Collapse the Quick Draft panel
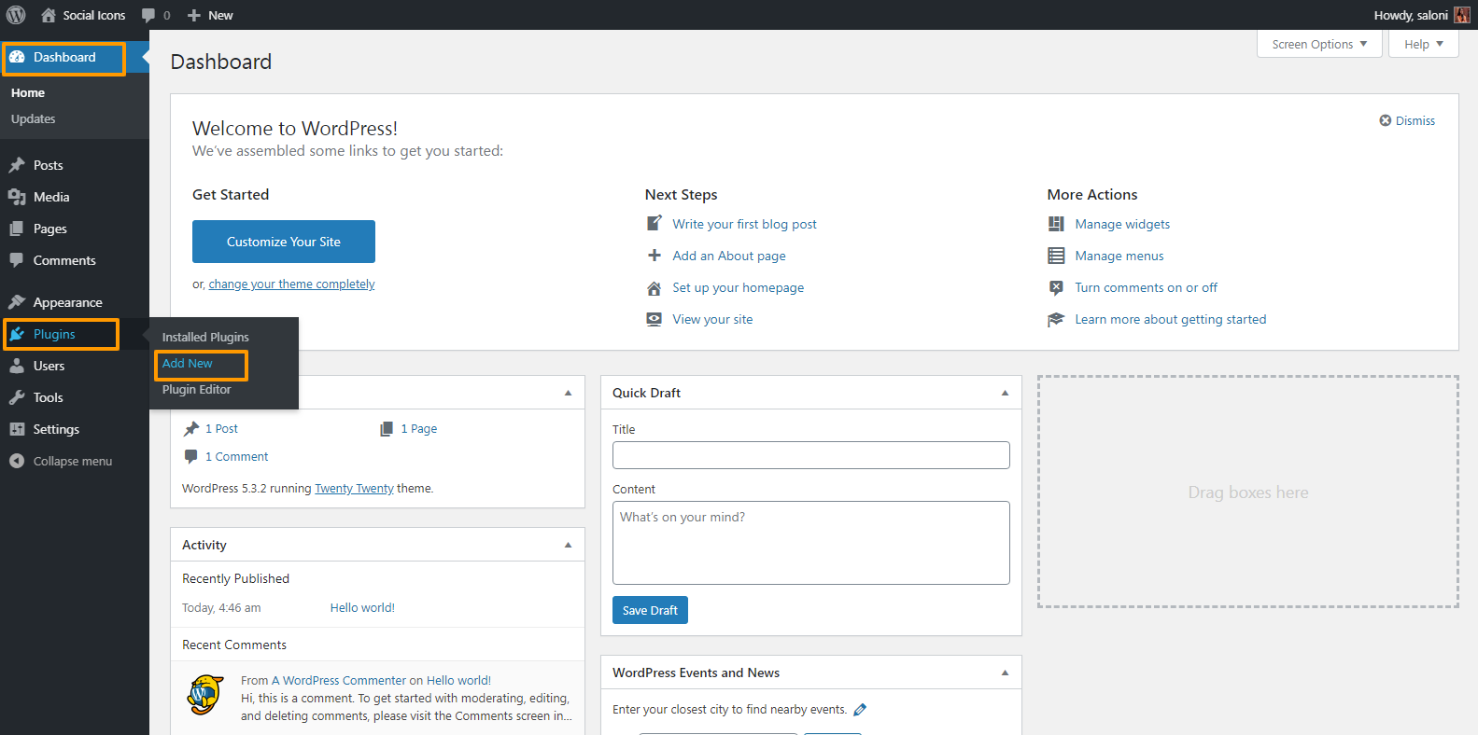The width and height of the screenshot is (1478, 735). (x=1005, y=393)
